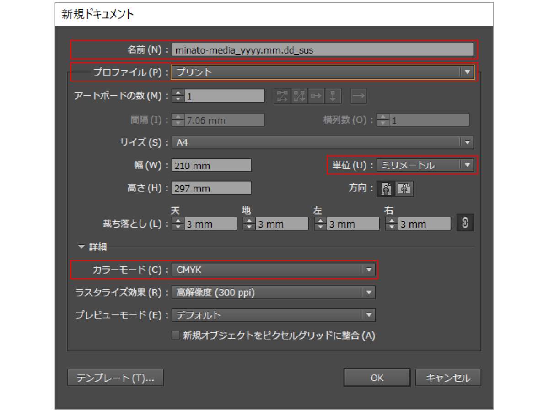Open the ラスタライズ効果 (R) dropdown 高解像度 300 ppi
This screenshot has height=412, width=549.
click(x=274, y=292)
